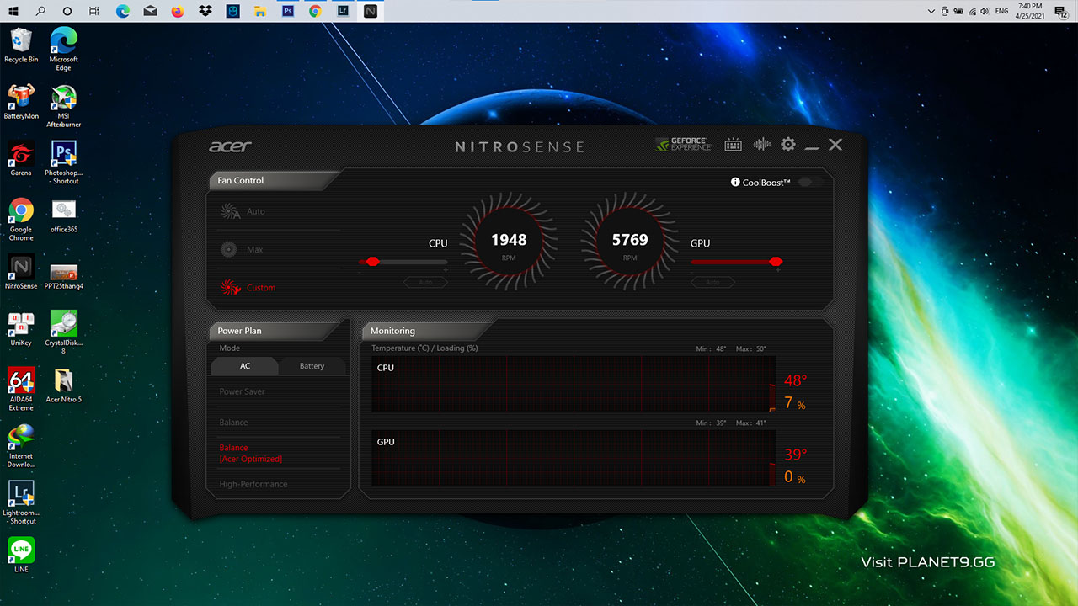Select the MSI Afterburner desktop icon

64,106
